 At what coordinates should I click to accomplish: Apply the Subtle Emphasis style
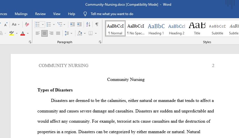[x=234, y=29]
